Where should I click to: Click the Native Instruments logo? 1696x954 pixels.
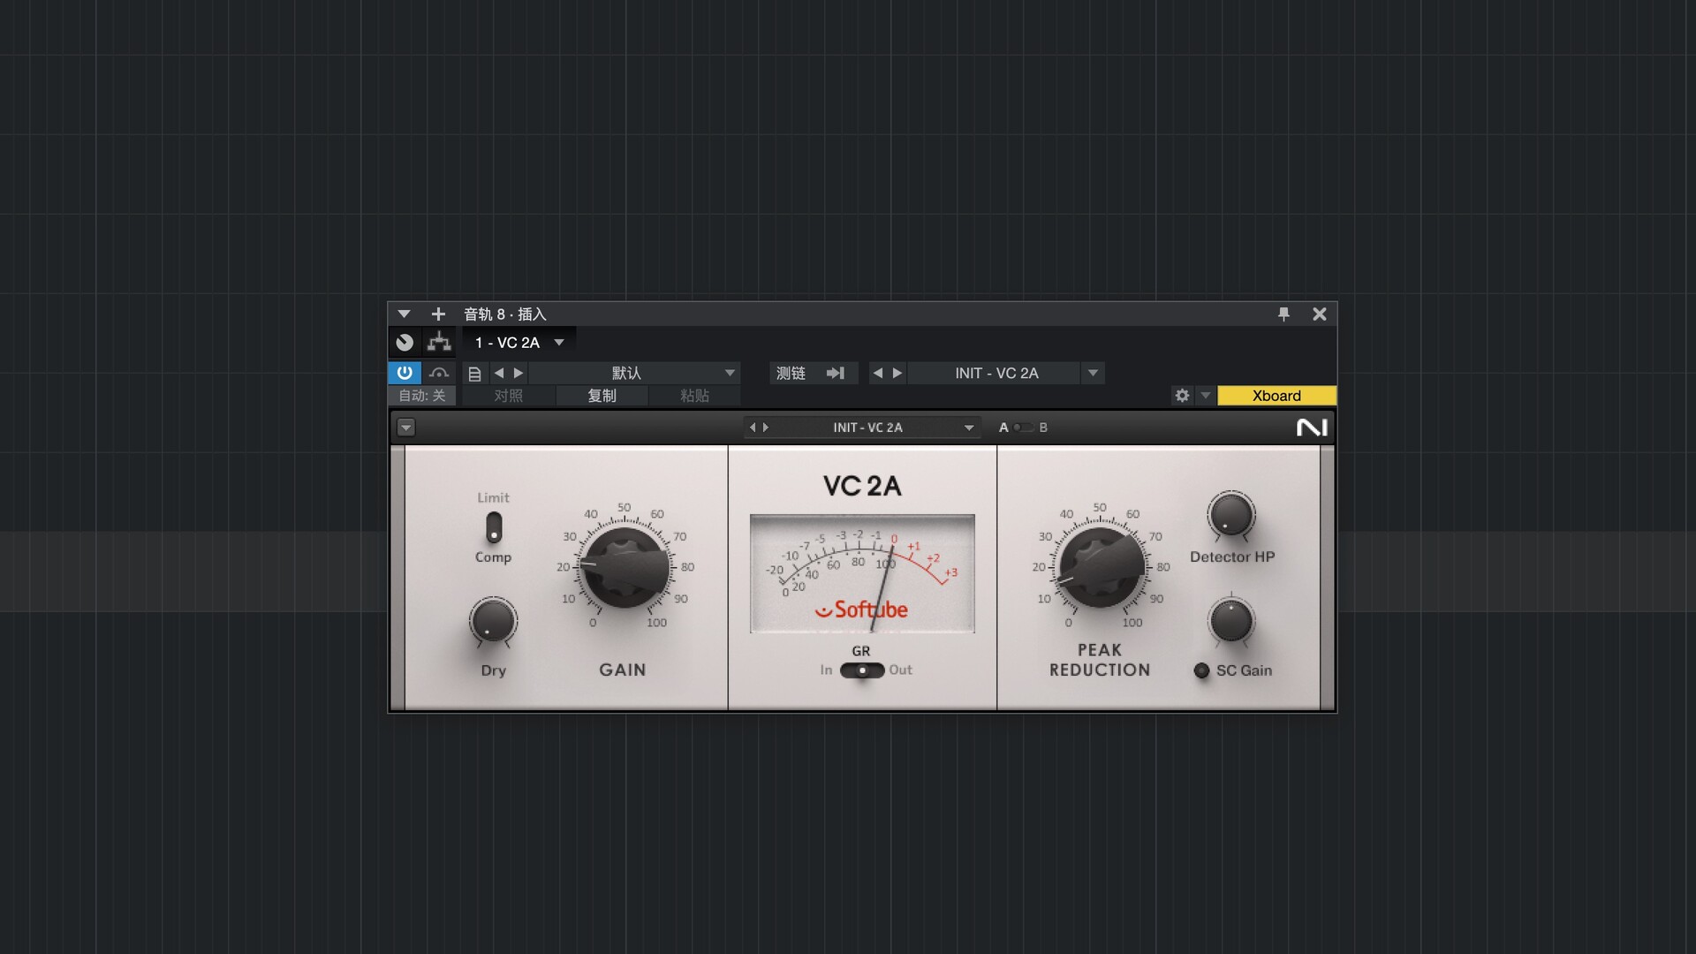pyautogui.click(x=1312, y=428)
